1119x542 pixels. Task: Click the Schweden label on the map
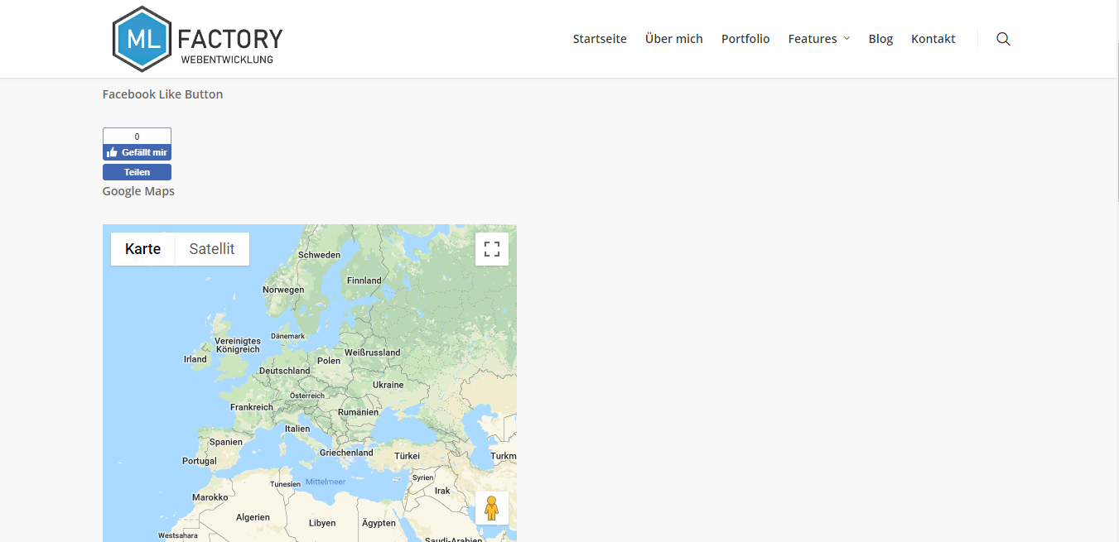[x=319, y=255]
